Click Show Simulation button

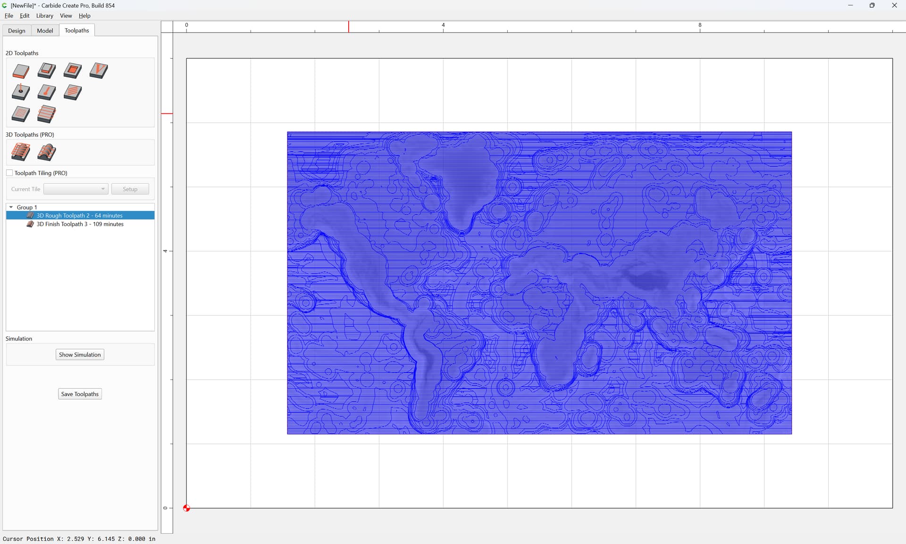pos(80,355)
